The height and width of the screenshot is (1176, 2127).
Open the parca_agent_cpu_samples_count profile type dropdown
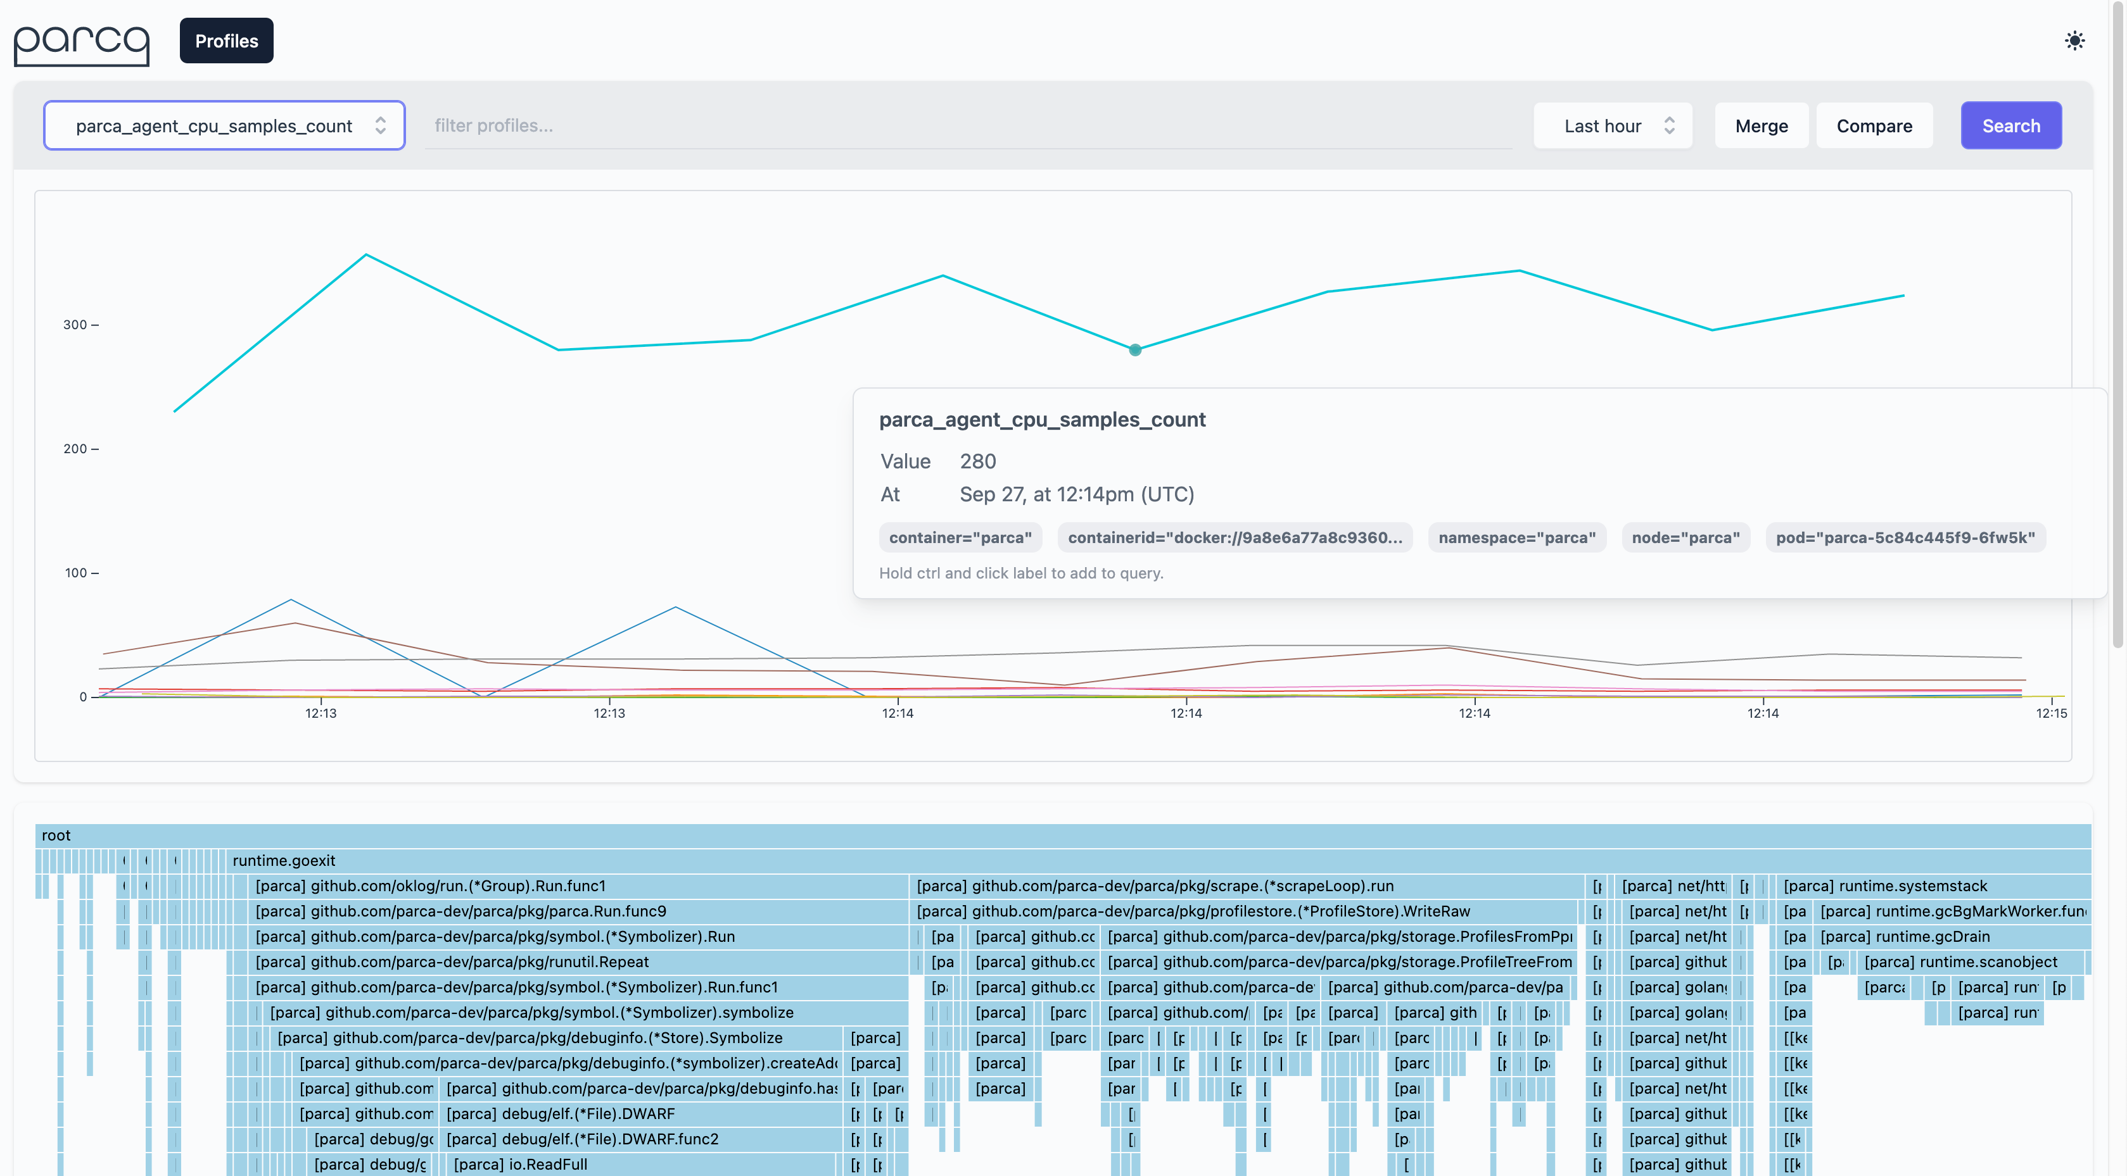(224, 125)
